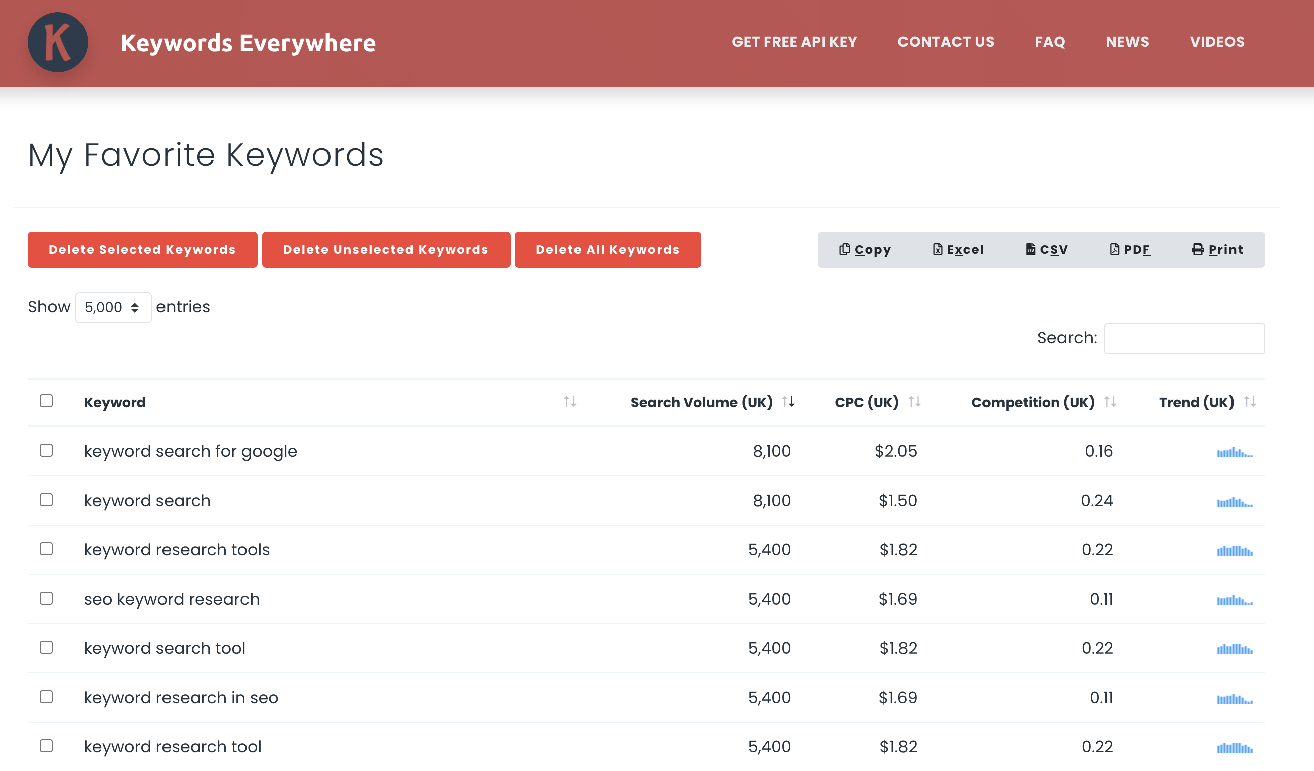Export the table as PDF
Image resolution: width=1314 pixels, height=771 pixels.
coord(1129,249)
